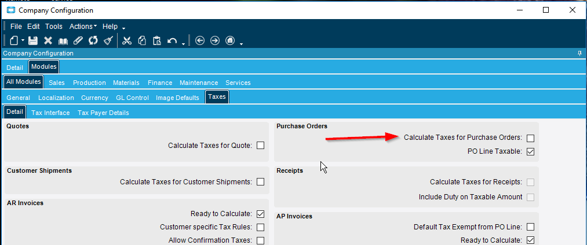Open the General tab
587x245 pixels.
(x=19, y=98)
